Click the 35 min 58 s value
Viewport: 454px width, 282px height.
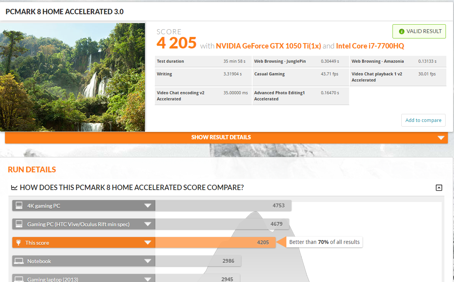coord(234,61)
